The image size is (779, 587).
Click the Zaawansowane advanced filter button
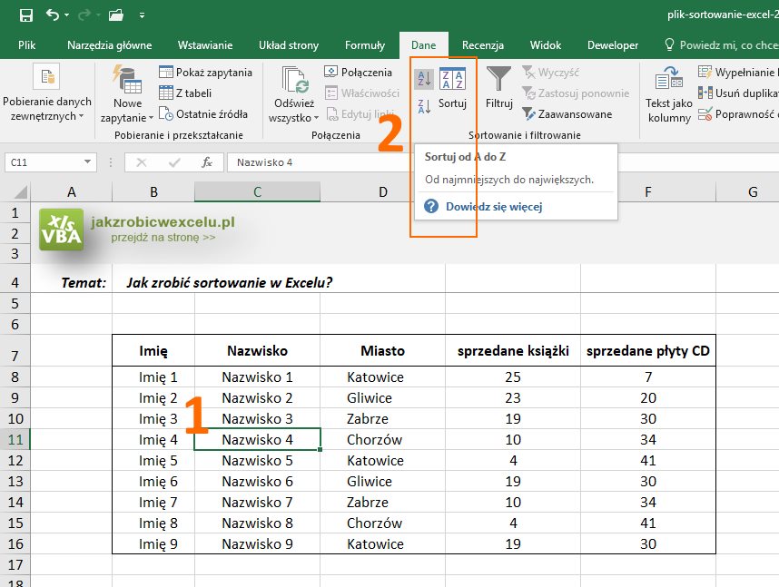coord(567,114)
